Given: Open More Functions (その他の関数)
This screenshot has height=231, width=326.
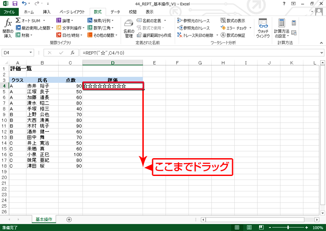Looking at the screenshot, I should pos(103,35).
